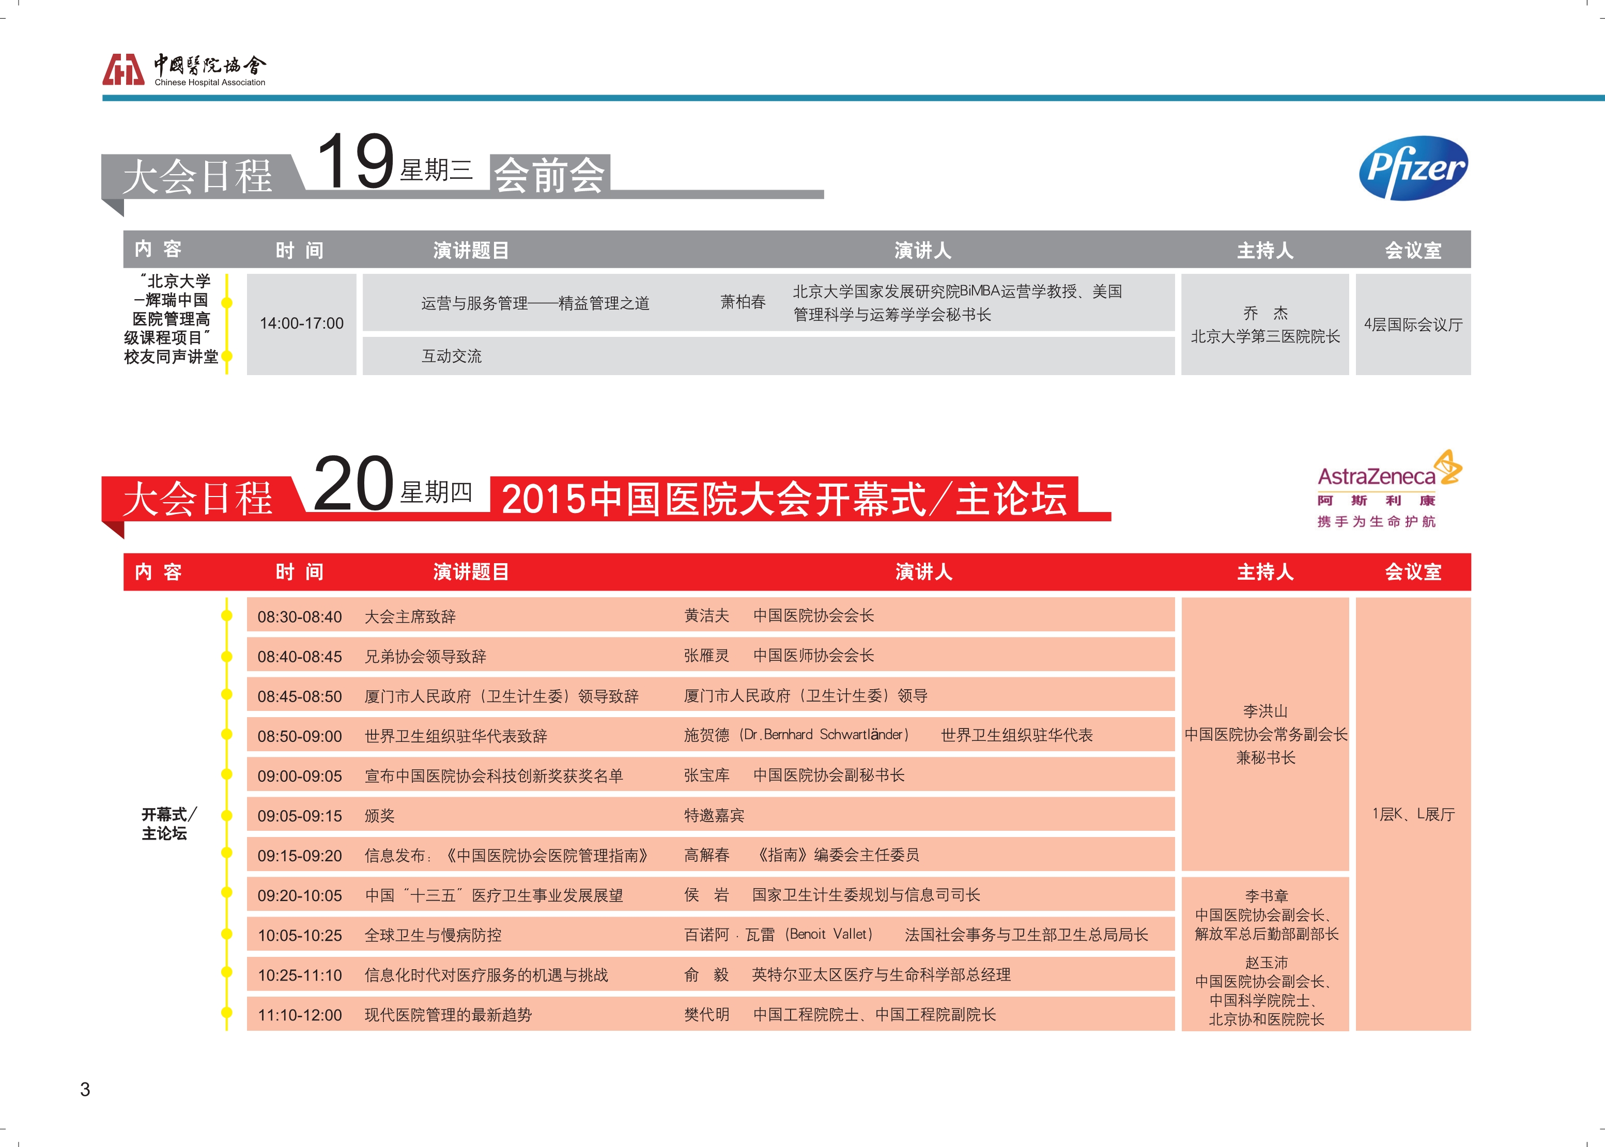The height and width of the screenshot is (1147, 1605).
Task: Click the page number 3
Action: coord(85,1089)
